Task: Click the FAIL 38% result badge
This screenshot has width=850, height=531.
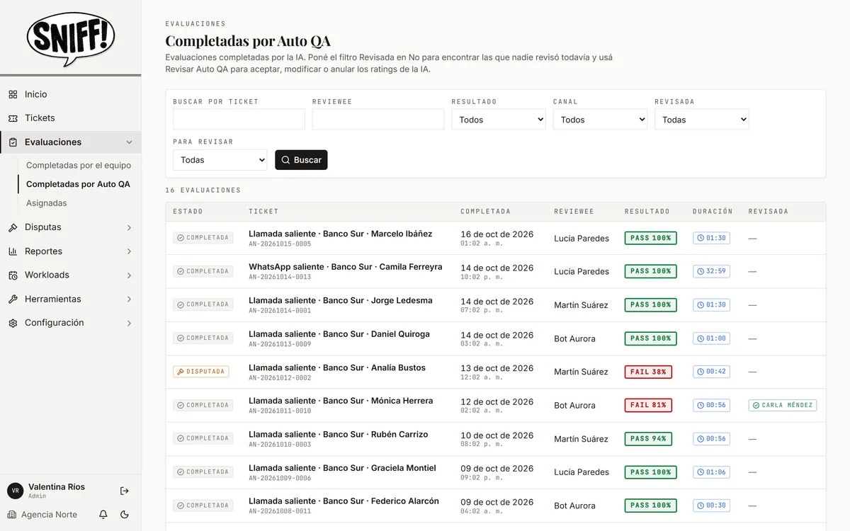Action: coord(648,372)
